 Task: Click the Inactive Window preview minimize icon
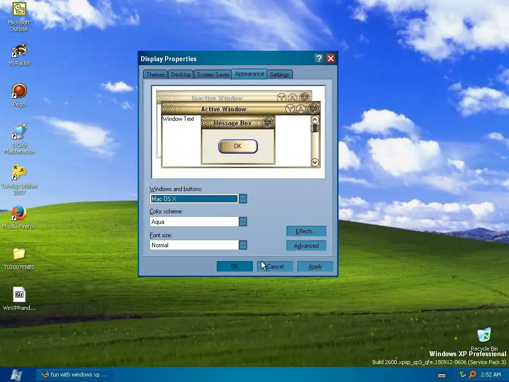point(281,97)
